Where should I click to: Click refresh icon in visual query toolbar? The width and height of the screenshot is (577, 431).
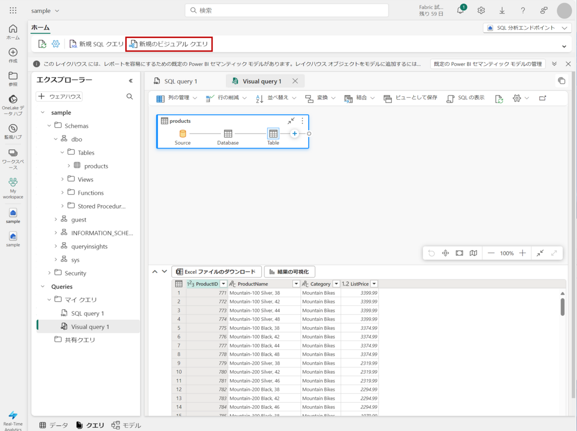[499, 98]
